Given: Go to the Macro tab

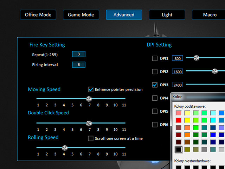Looking at the screenshot, I should point(210,15).
